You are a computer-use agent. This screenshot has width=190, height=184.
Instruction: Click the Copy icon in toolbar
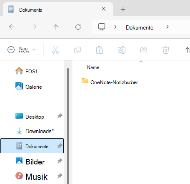point(77,50)
